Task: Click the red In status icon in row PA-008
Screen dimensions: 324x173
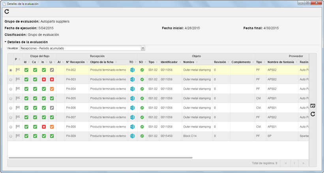Action: tap(43, 127)
